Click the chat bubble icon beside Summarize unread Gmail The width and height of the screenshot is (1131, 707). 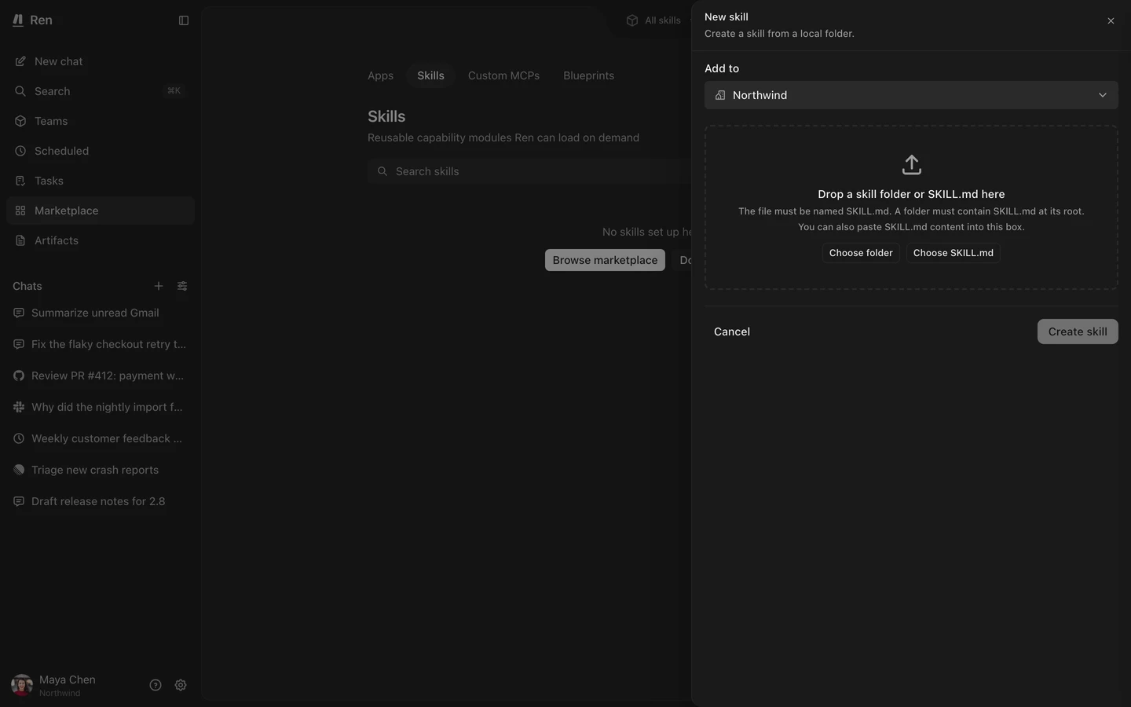click(x=19, y=313)
